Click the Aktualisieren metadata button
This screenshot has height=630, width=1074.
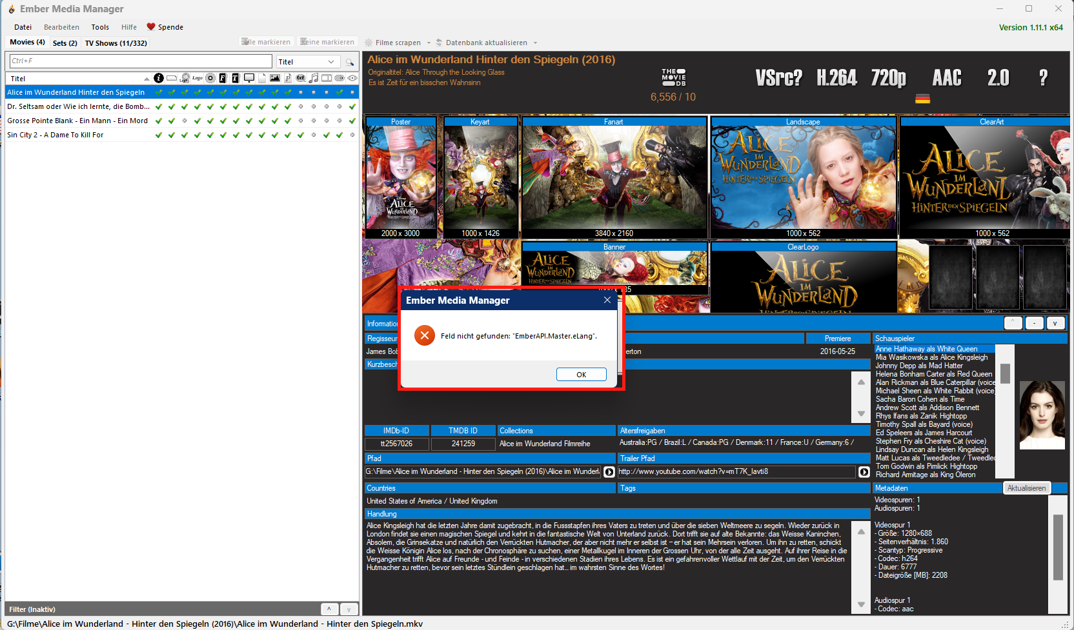pos(1026,488)
